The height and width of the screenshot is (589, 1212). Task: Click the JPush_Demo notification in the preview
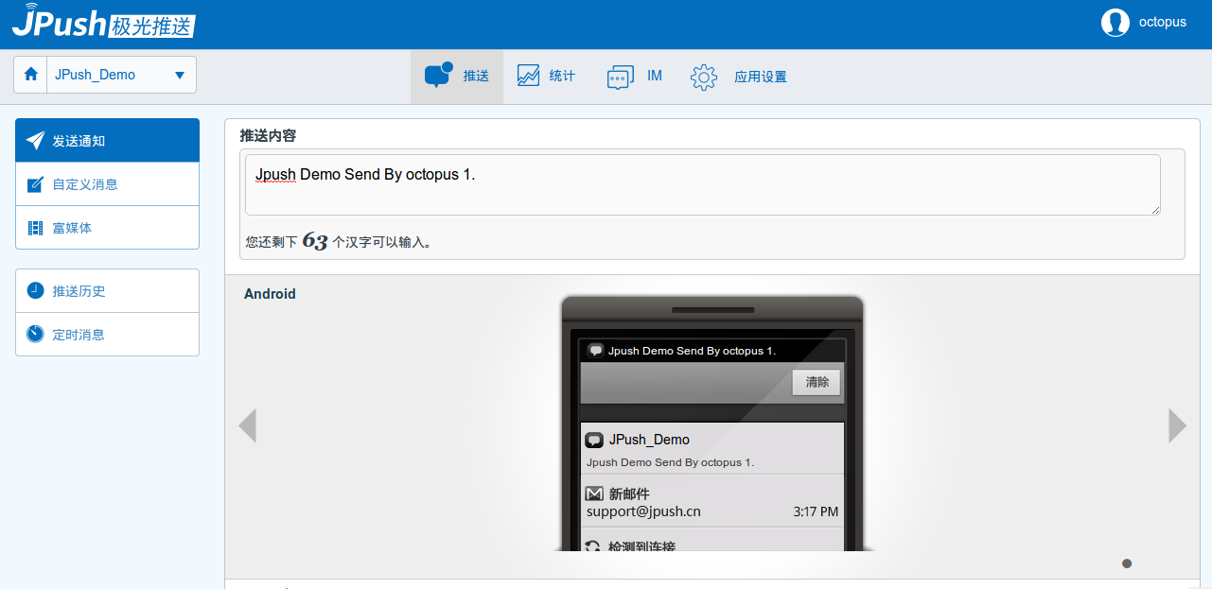(711, 449)
